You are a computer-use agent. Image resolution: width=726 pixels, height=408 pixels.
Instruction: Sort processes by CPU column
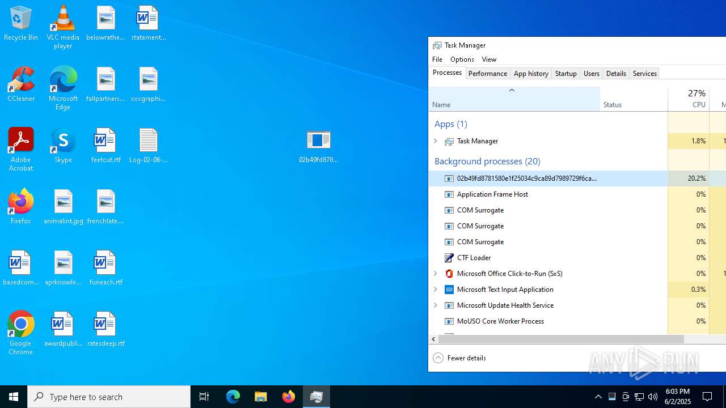coord(689,99)
